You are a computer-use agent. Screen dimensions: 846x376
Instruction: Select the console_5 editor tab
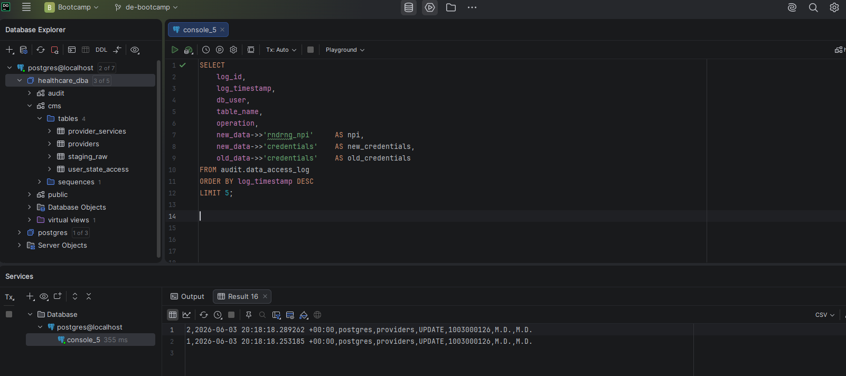click(199, 30)
